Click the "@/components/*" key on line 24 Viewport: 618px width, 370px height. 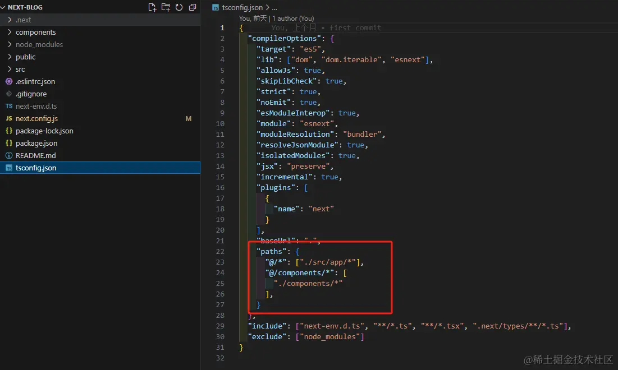(x=300, y=273)
